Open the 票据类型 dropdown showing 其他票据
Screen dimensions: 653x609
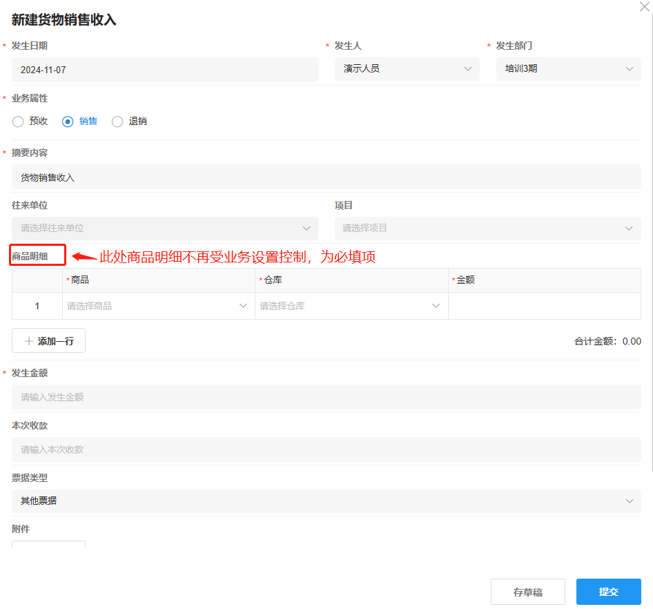click(x=325, y=501)
